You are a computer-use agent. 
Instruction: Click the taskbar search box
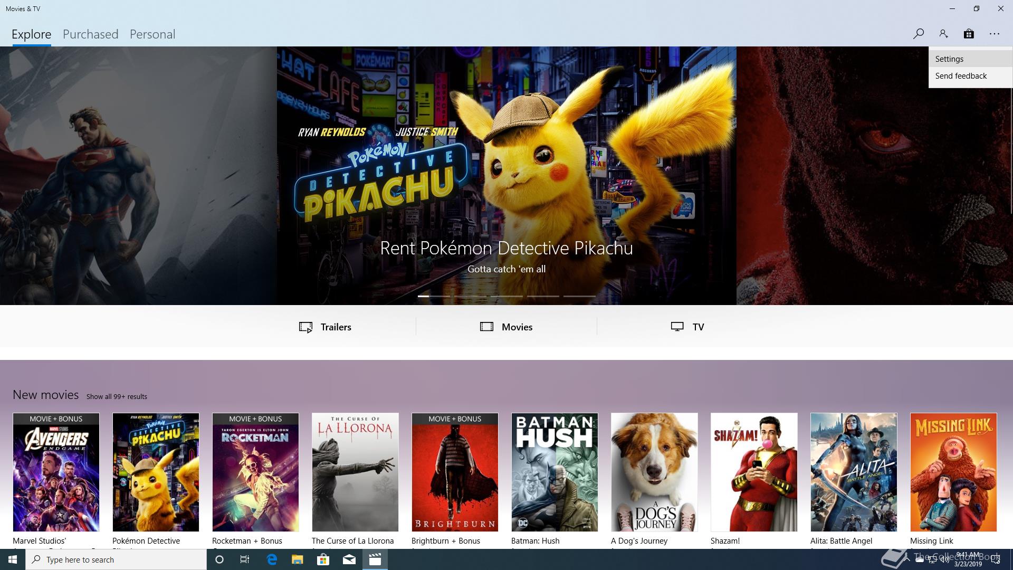(x=116, y=559)
